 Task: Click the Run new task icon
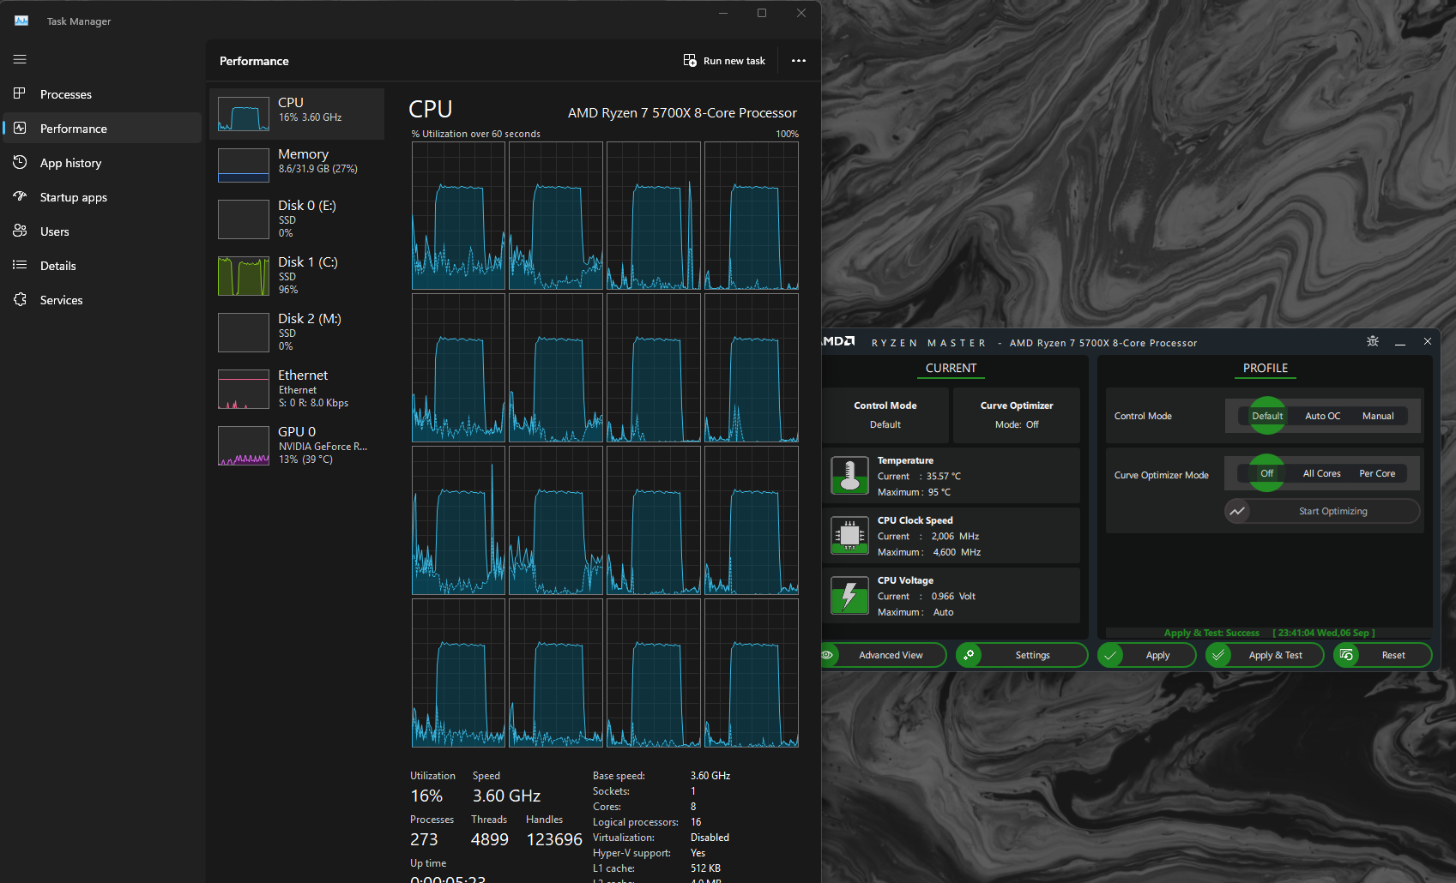point(690,60)
